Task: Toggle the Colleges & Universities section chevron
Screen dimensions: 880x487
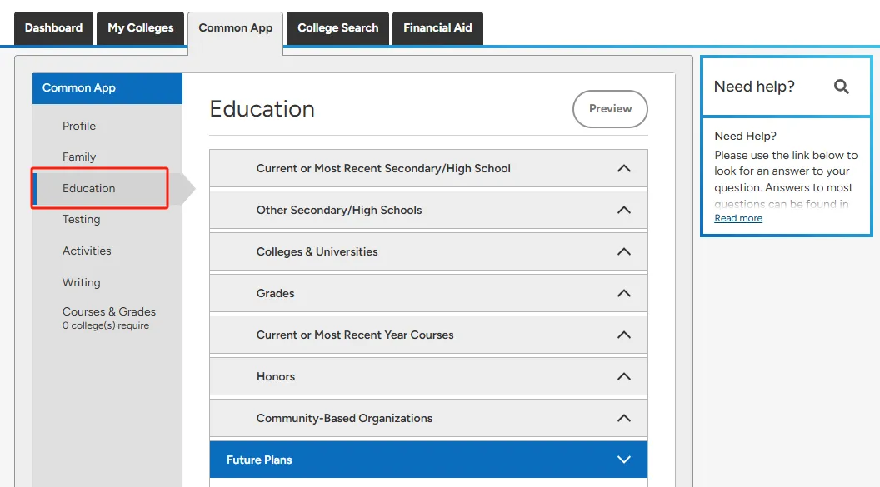Action: click(x=623, y=251)
